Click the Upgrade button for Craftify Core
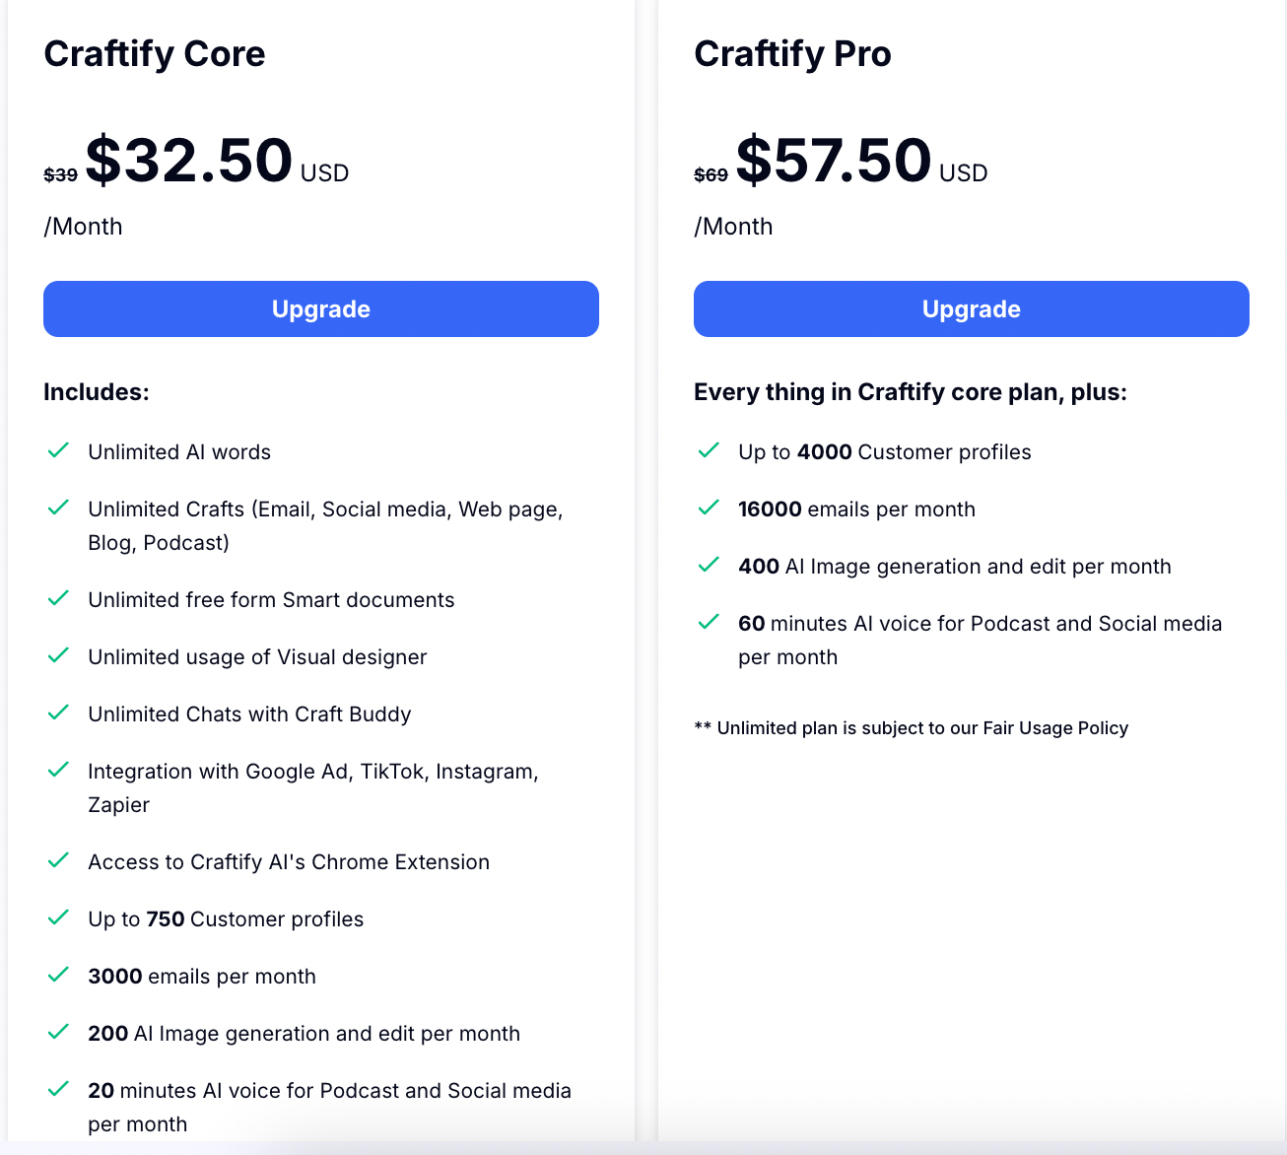 (x=320, y=308)
